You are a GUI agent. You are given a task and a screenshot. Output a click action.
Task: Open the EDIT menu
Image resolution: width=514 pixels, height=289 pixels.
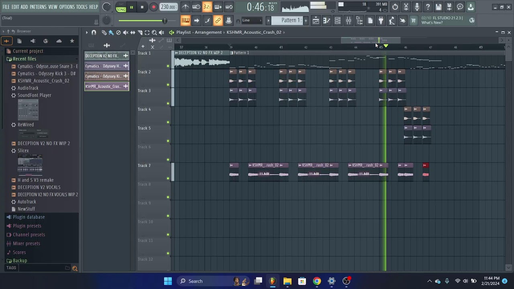15,7
